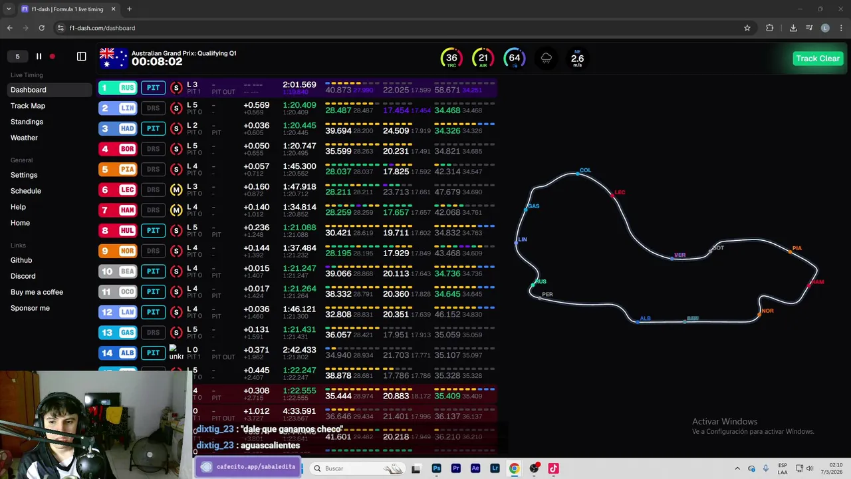Click the NOR driver tag in position 9
Viewport: 851px width, 479px height.
(118, 251)
